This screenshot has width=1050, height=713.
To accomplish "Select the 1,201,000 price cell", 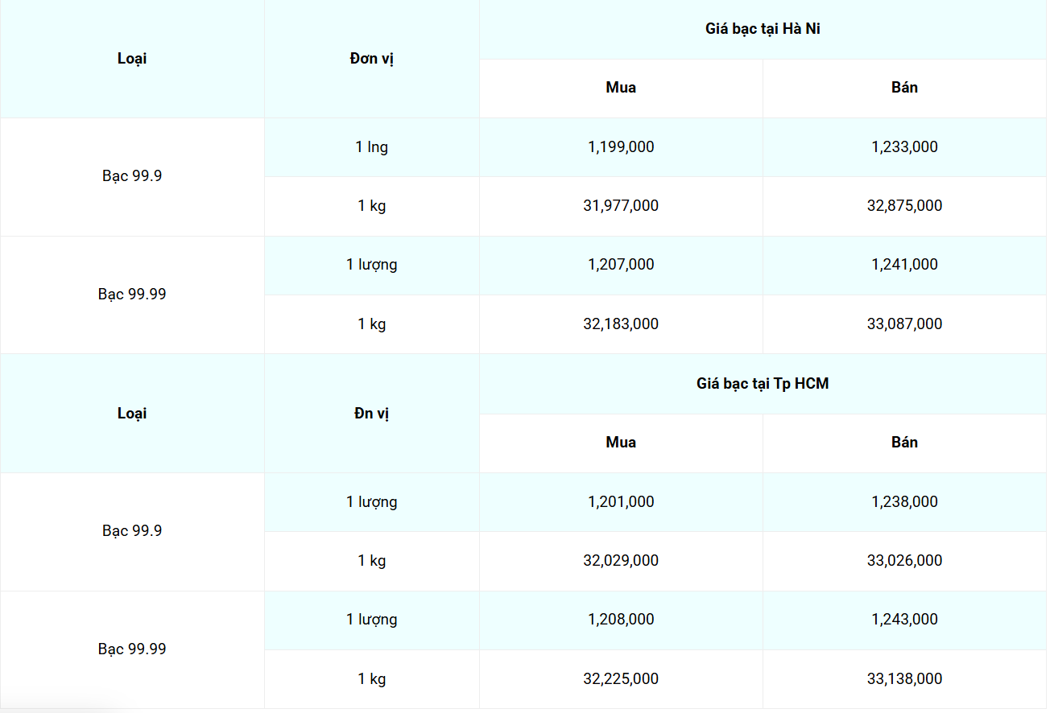I will click(x=621, y=502).
